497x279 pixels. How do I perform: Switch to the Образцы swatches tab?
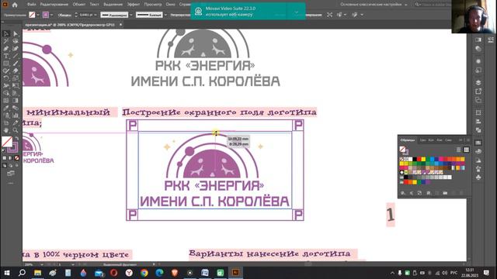pos(408,139)
